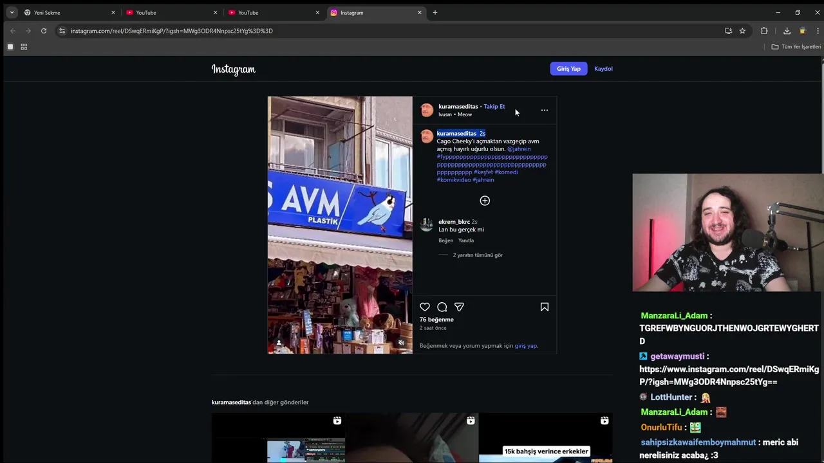This screenshot has width=824, height=463.
Task: Click the Kaydol sign-up link
Action: pos(603,69)
